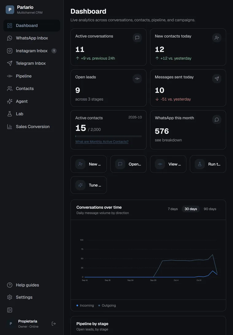Click the across 3 stages text
The width and height of the screenshot is (233, 335).
click(89, 99)
